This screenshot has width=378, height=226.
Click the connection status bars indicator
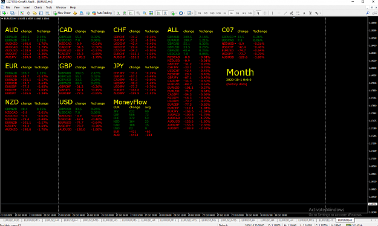[348, 225]
